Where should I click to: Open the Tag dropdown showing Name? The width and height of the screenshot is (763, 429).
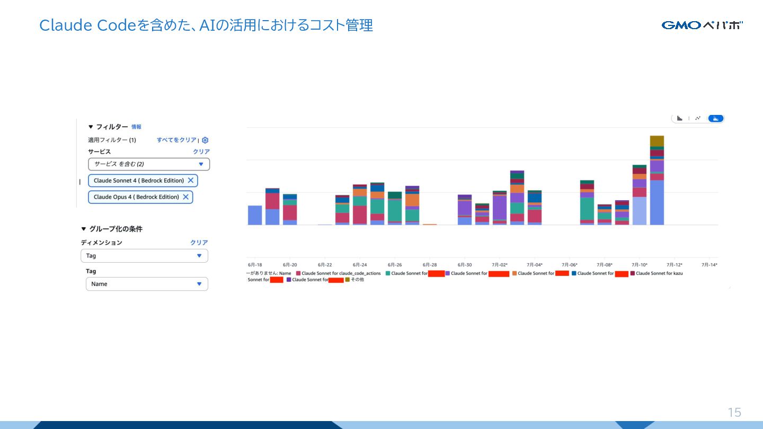pos(147,284)
